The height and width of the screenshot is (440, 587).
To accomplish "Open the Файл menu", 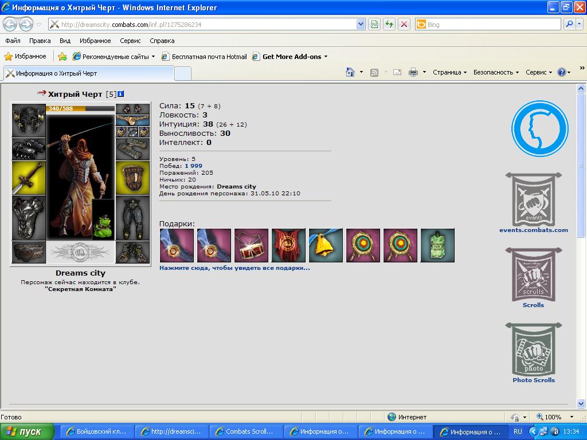I will [13, 41].
